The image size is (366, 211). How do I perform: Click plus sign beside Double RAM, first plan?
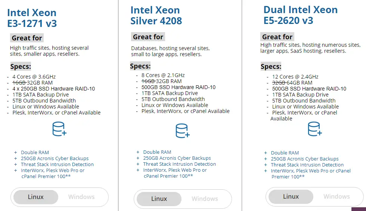click(x=15, y=153)
